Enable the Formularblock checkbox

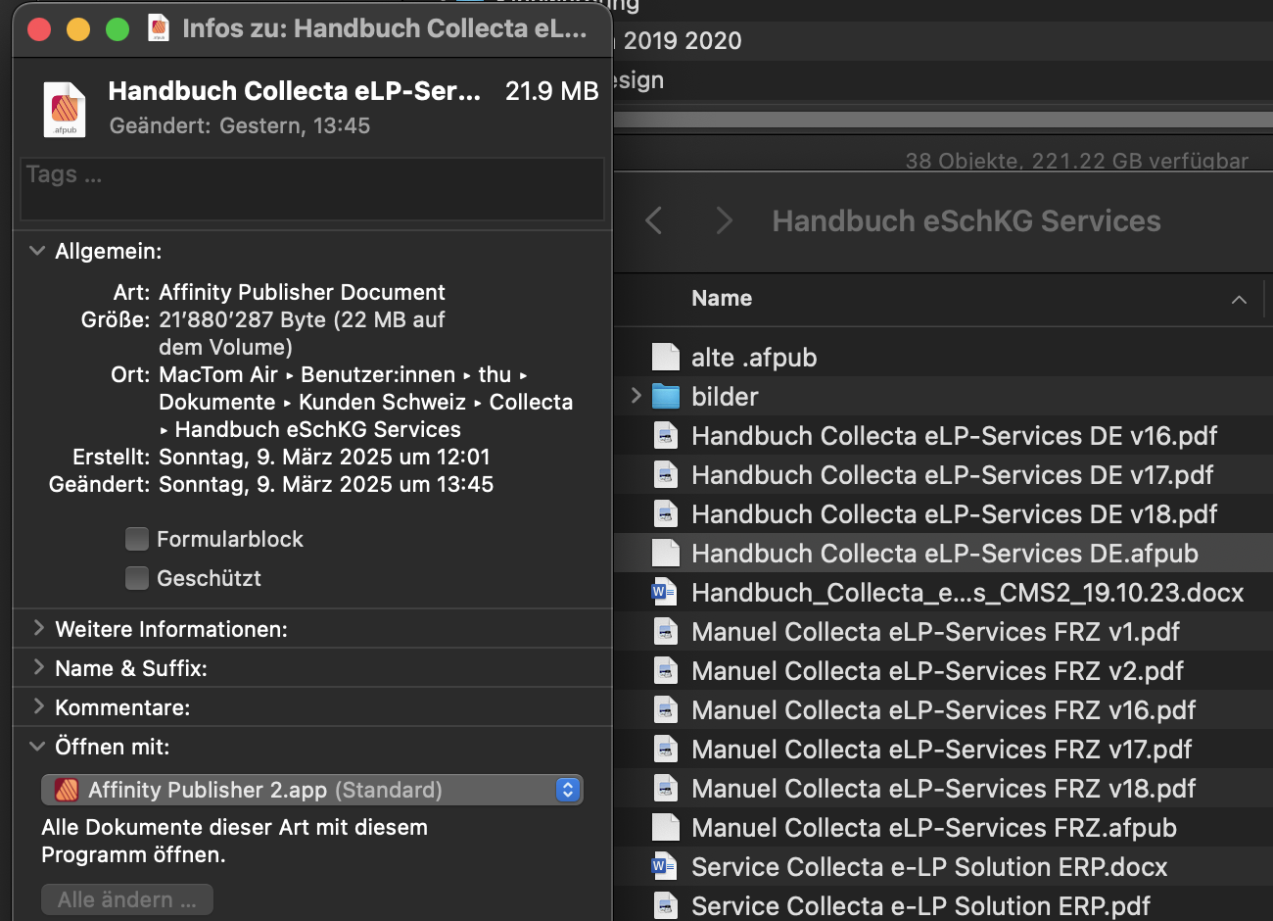pyautogui.click(x=137, y=539)
